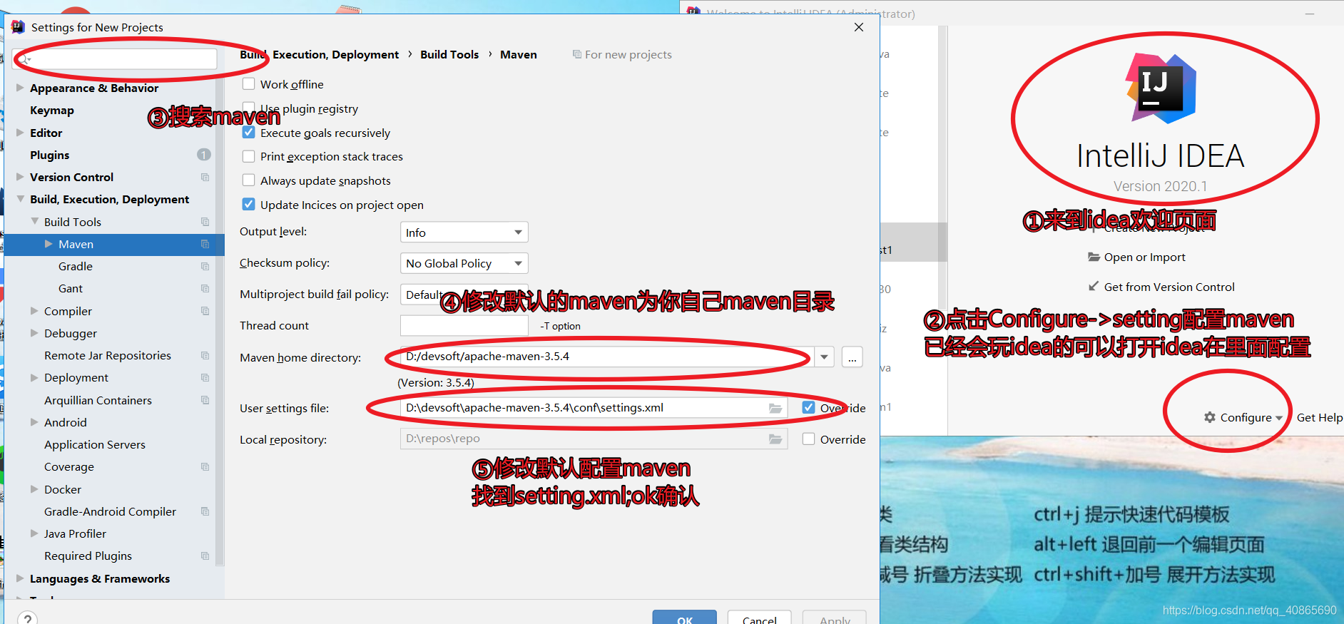The height and width of the screenshot is (624, 1344).
Task: Click the IntelliJ IDEA logo in Welcome window
Action: [1160, 88]
